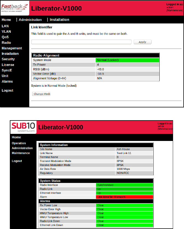The height and width of the screenshot is (229, 184).
Task: Click the Link Identifier heading
Action: [x=42, y=27]
